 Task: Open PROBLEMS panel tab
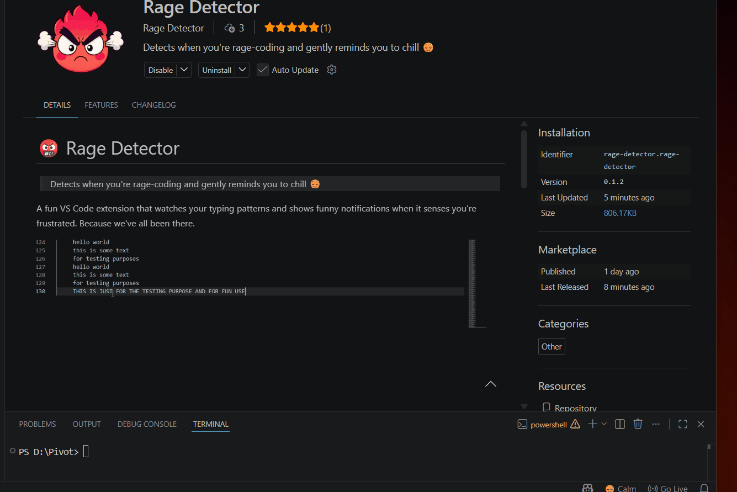pyautogui.click(x=38, y=424)
